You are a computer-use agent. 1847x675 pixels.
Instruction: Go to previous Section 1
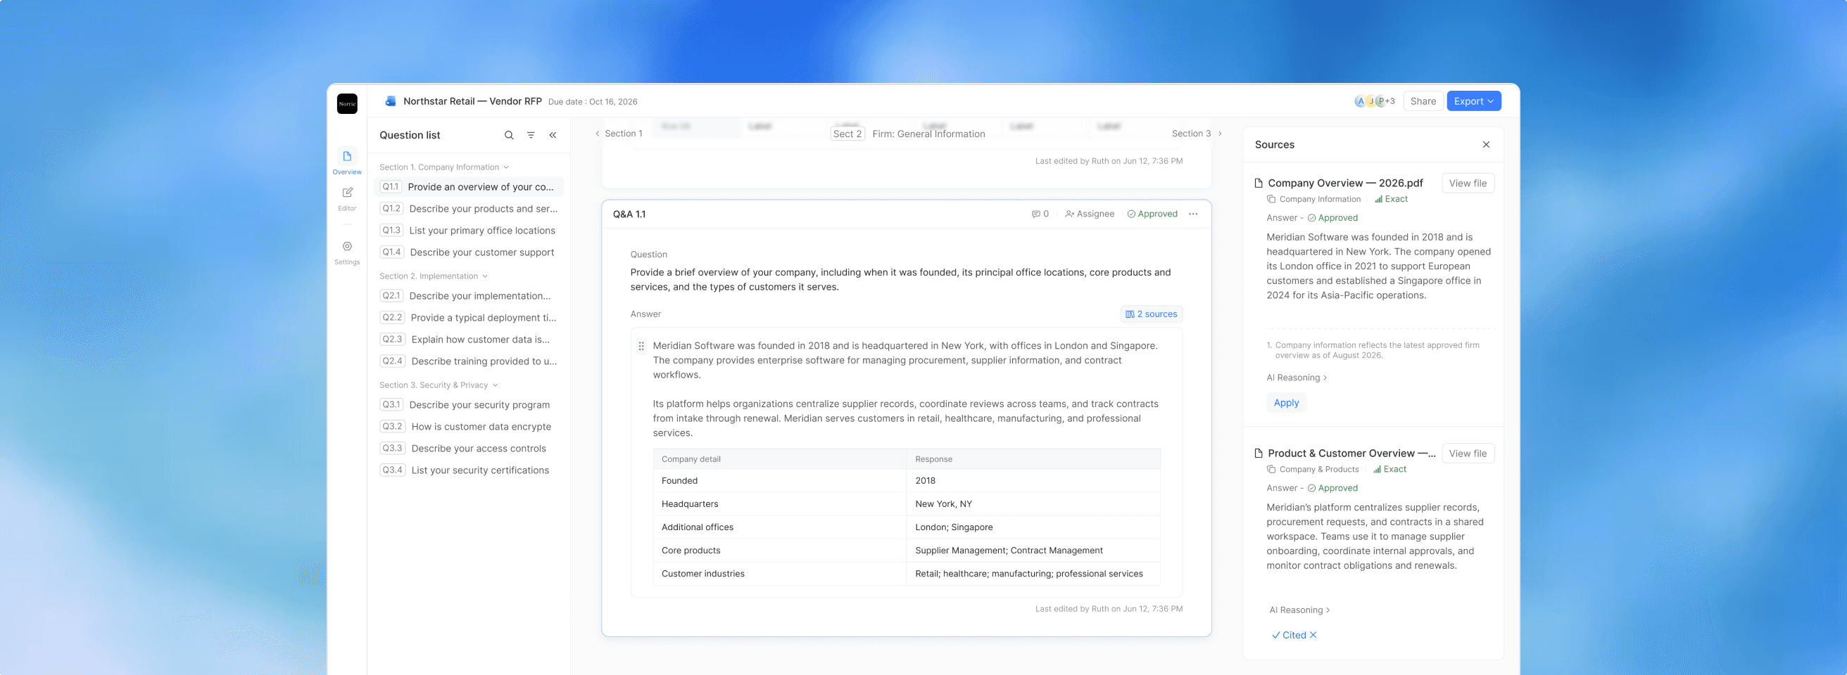coord(619,134)
